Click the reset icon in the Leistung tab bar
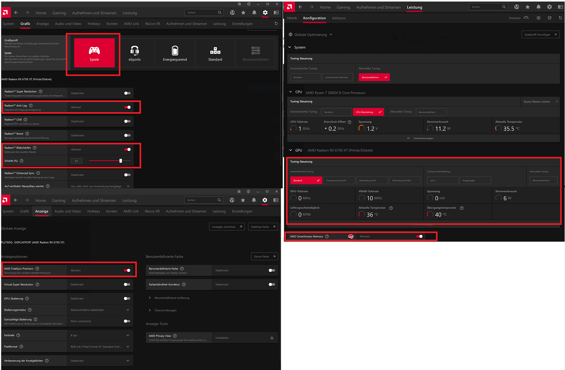The height and width of the screenshot is (370, 565). coord(560,18)
